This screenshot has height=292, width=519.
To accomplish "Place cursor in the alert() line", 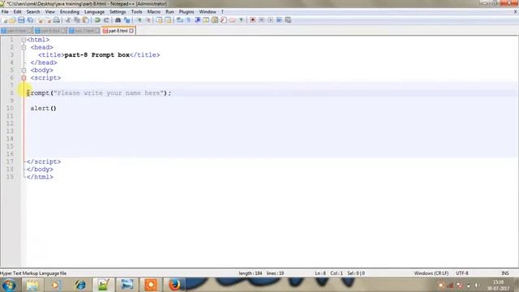I will 43,108.
